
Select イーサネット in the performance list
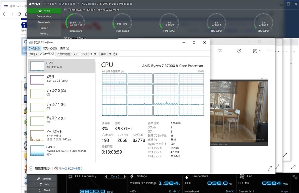[61, 135]
